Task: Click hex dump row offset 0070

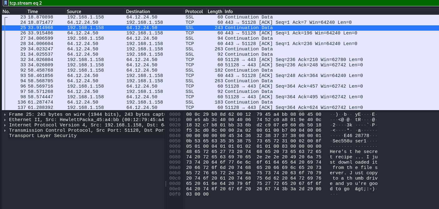Action: click(x=175, y=152)
